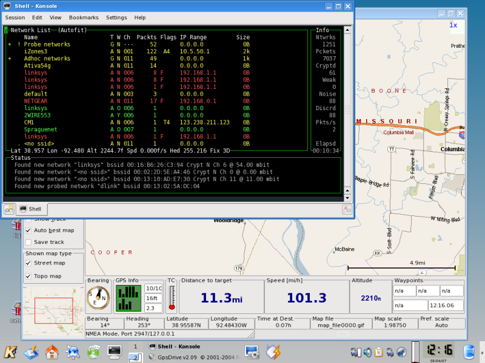The height and width of the screenshot is (363, 485).
Task: Open a new session in Konsole
Action: [x=9, y=209]
